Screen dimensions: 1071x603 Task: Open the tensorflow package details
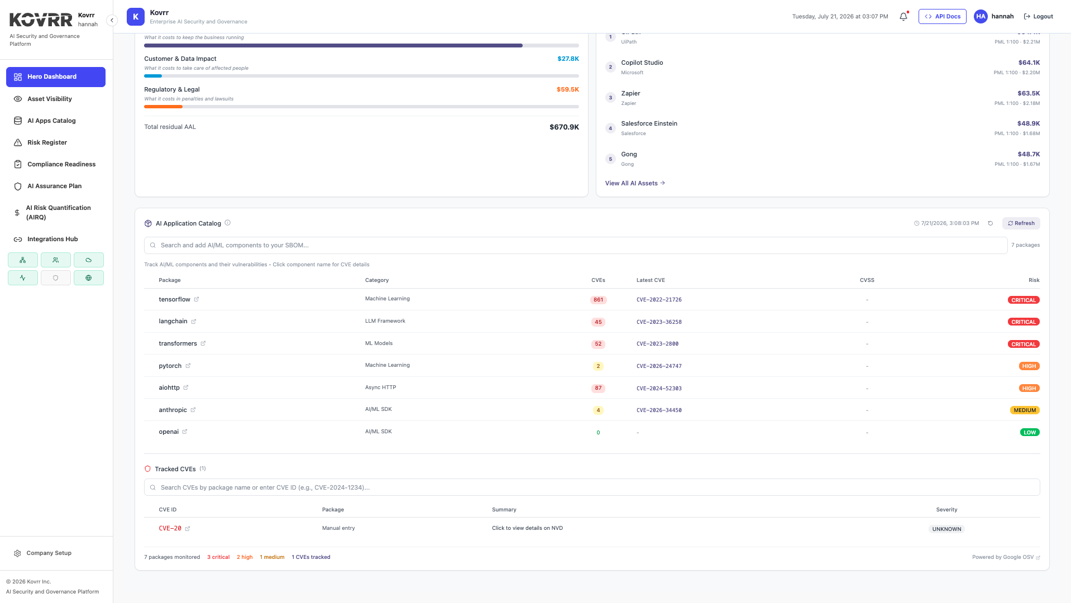click(x=174, y=299)
